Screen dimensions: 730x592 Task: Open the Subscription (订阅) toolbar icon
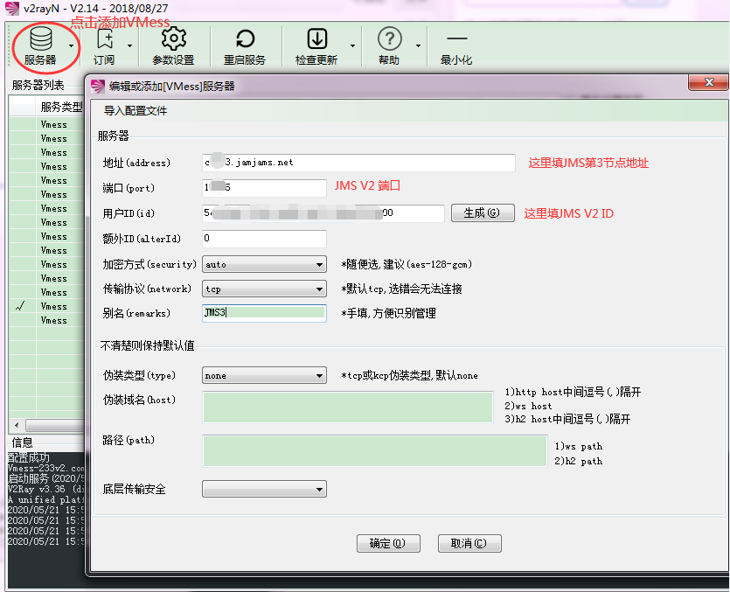click(x=104, y=39)
